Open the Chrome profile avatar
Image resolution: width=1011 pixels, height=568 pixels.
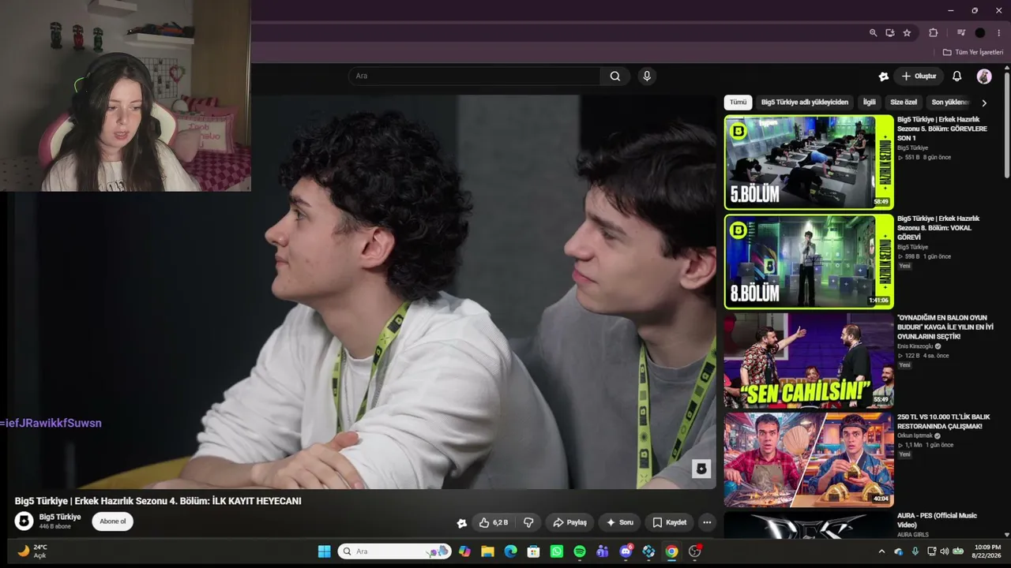[980, 33]
